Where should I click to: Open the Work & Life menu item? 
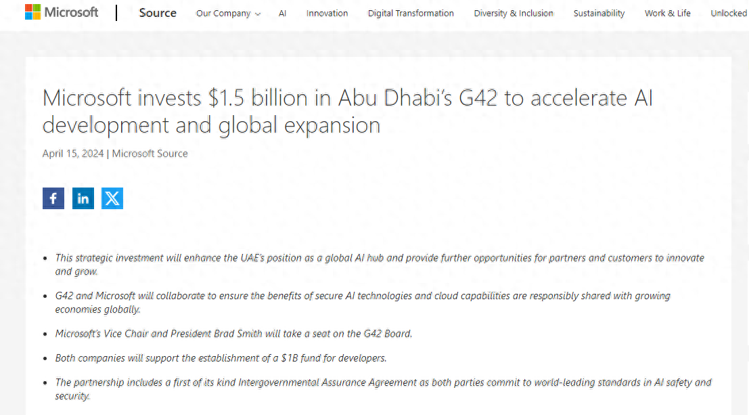click(667, 14)
